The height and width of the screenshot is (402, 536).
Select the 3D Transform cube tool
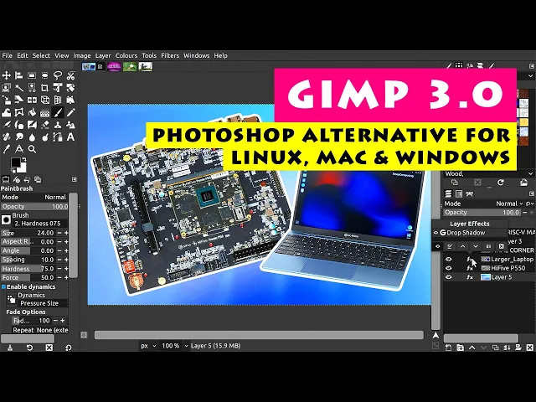pyautogui.click(x=44, y=100)
